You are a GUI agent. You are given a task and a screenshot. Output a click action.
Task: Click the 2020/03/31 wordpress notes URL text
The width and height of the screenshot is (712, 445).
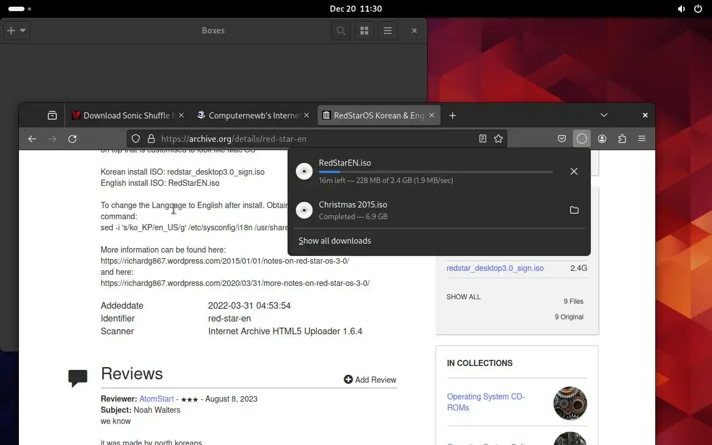(x=235, y=283)
